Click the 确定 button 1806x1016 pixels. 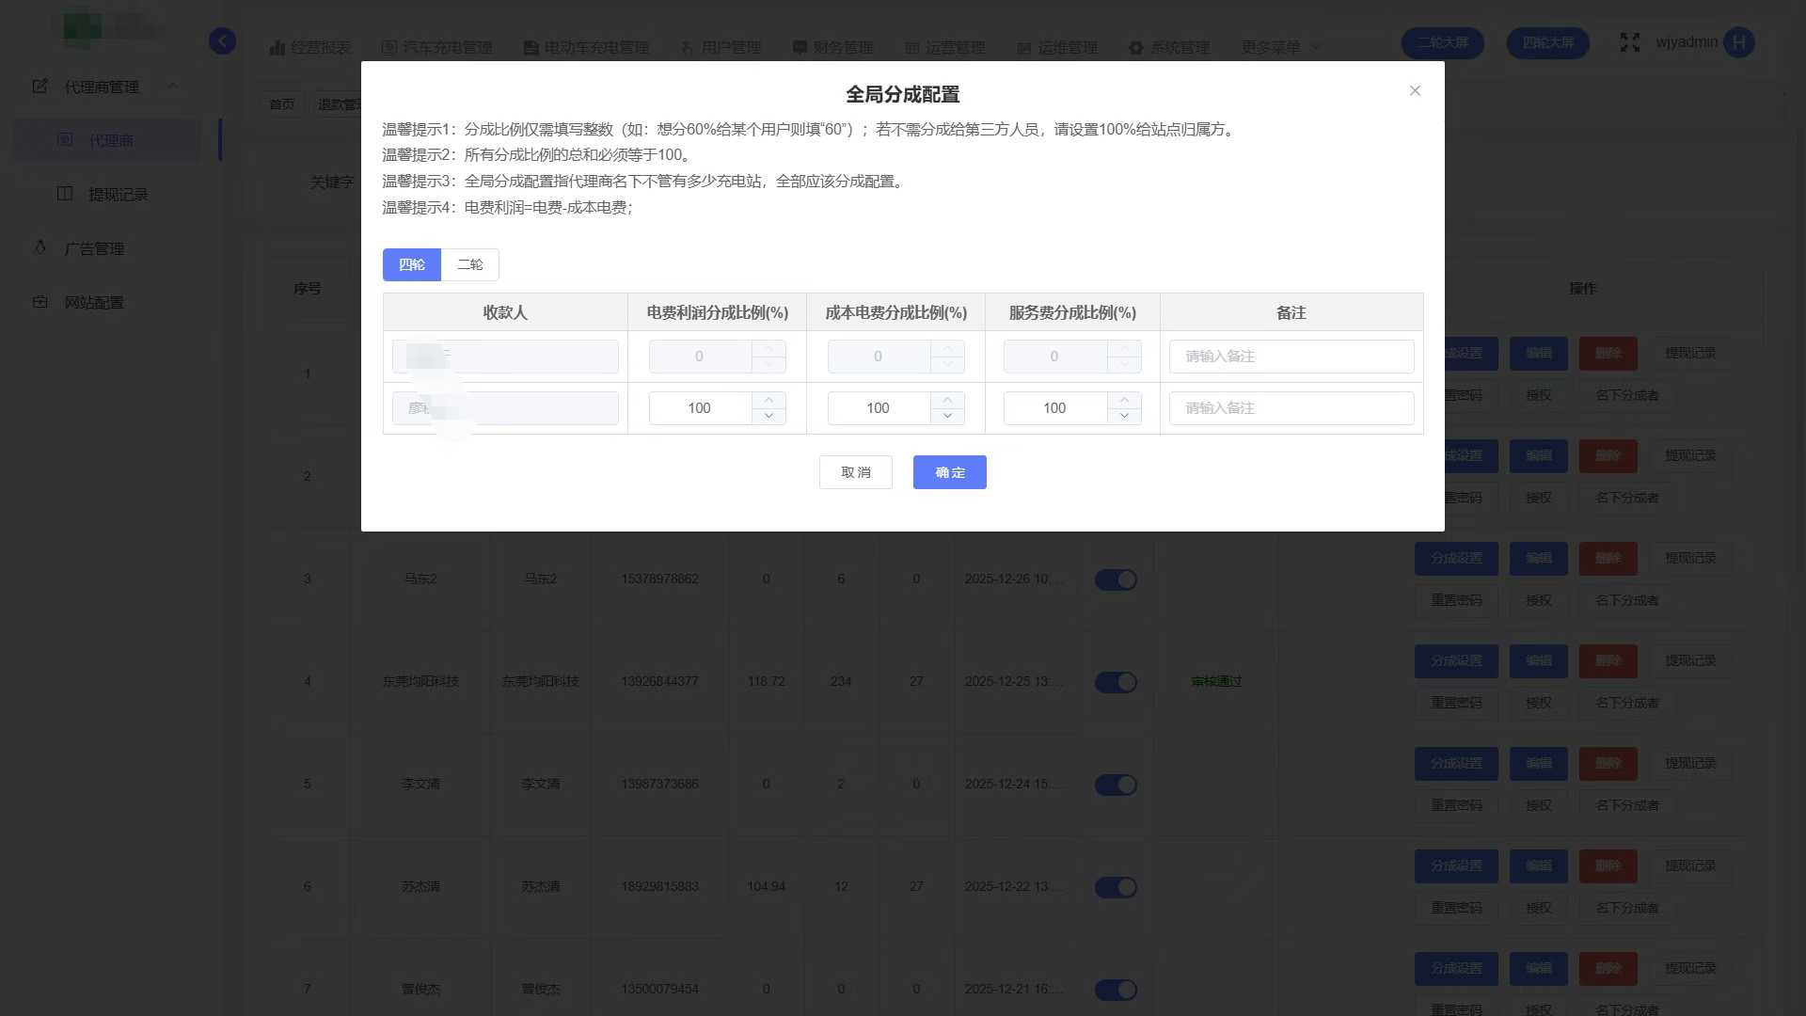[x=949, y=472]
